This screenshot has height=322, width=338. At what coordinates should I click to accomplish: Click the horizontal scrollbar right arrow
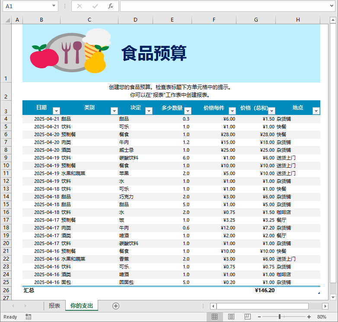[325, 306]
